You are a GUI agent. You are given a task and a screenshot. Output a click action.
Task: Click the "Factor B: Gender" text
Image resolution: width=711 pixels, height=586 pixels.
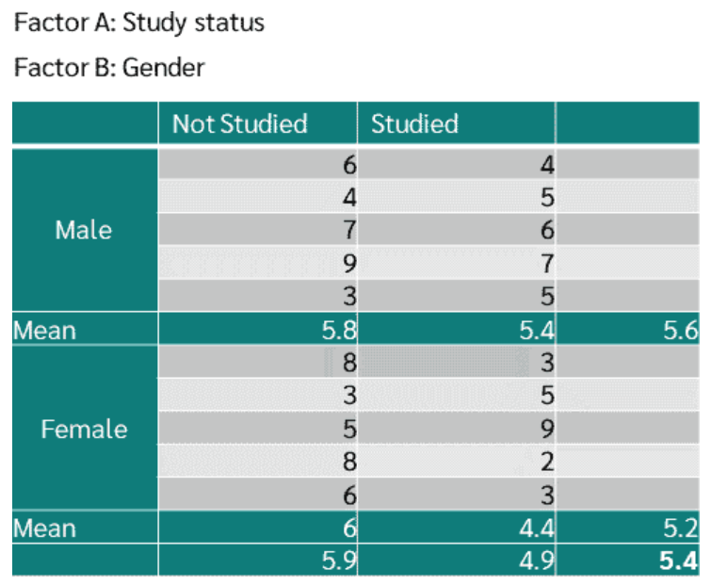click(109, 67)
